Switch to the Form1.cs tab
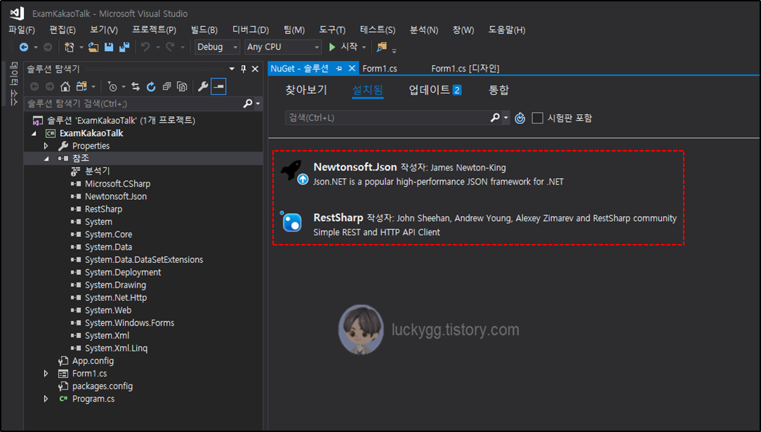The image size is (761, 432). click(380, 69)
